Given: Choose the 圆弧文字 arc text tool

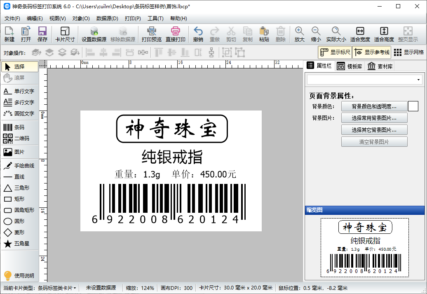Looking at the screenshot, I should (x=19, y=113).
